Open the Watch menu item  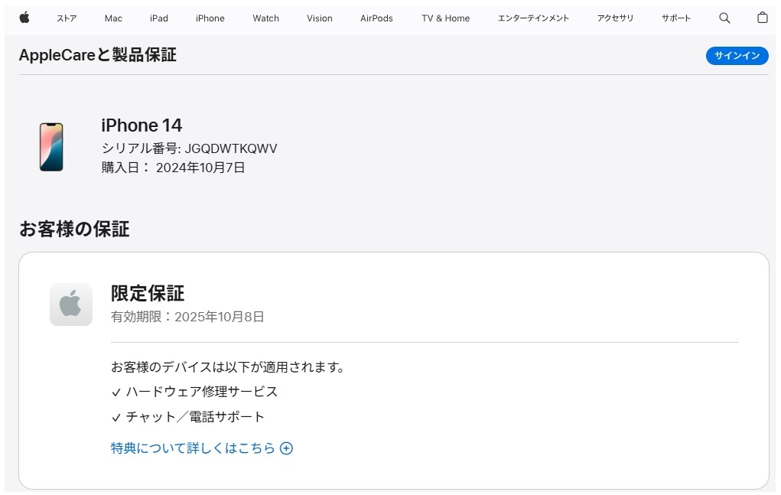[265, 18]
